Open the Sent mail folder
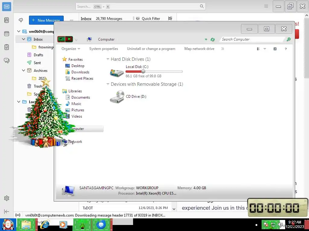The height and width of the screenshot is (231, 309). click(x=37, y=63)
